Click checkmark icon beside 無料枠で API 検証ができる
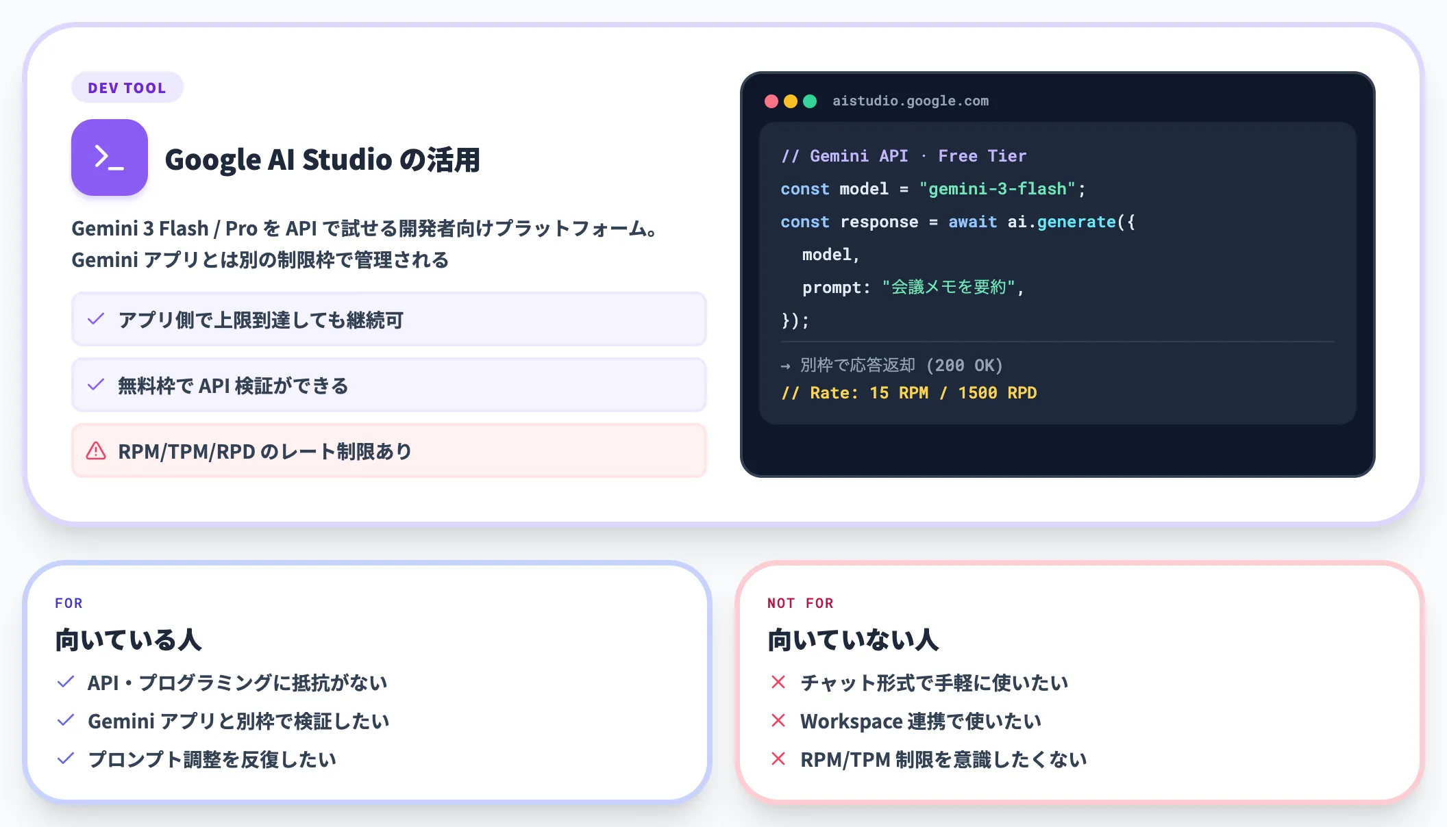 [x=96, y=385]
